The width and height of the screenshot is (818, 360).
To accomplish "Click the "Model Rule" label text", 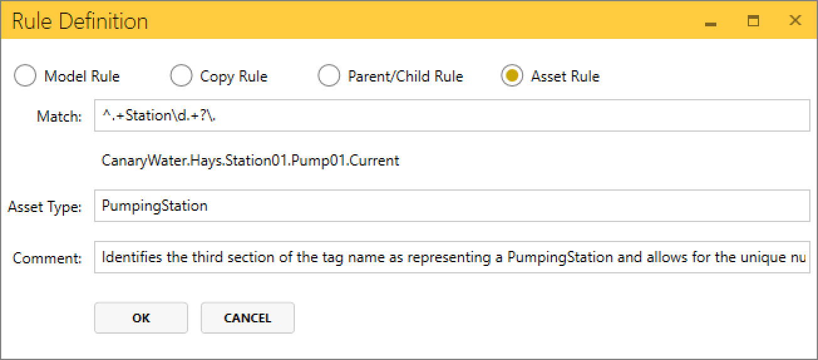I will click(x=82, y=77).
